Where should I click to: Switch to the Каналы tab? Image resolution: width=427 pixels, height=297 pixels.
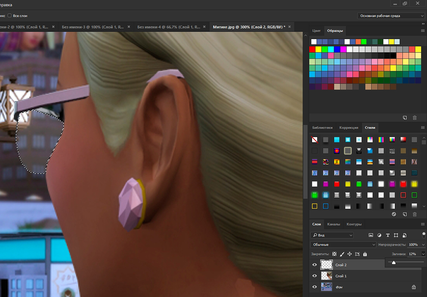(333, 224)
